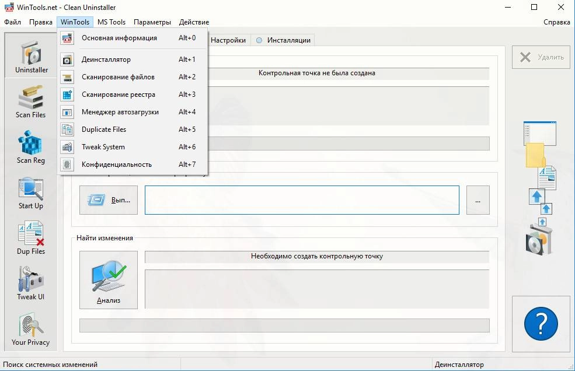Click Контрольная точка не была создана status
The width and height of the screenshot is (575, 371).
[317, 73]
